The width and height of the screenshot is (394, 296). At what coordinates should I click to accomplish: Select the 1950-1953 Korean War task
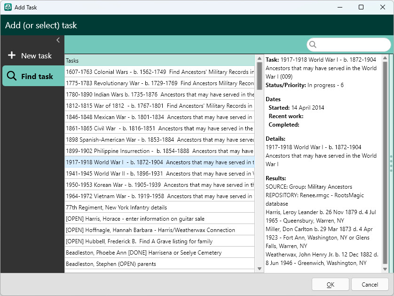(x=159, y=185)
